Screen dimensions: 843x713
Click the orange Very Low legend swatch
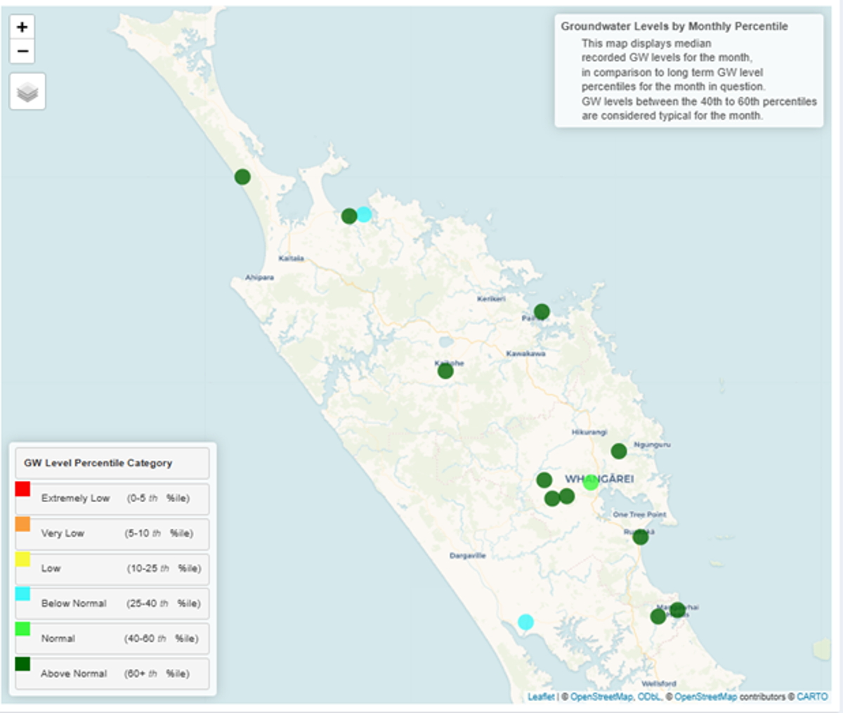pyautogui.click(x=23, y=524)
